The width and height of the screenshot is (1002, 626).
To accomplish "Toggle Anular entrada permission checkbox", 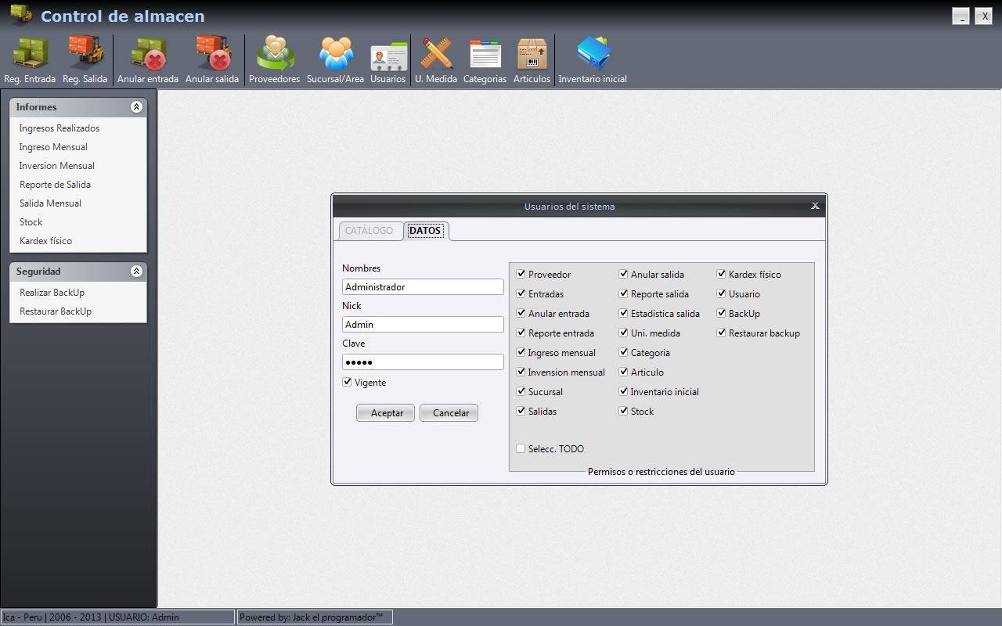I will pos(521,313).
